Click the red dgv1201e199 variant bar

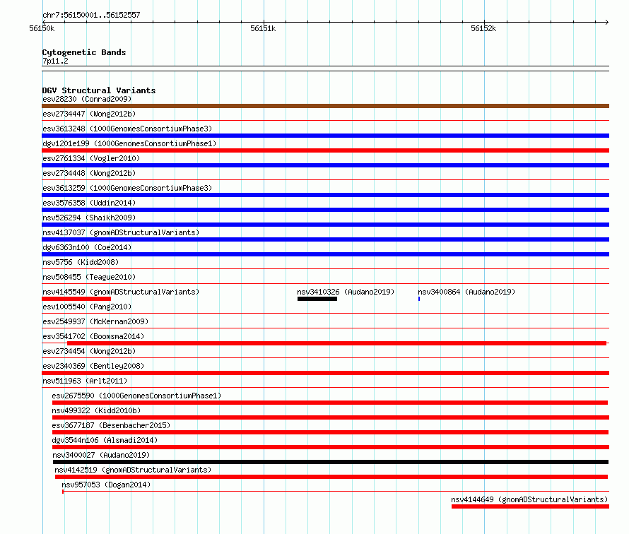click(x=325, y=150)
